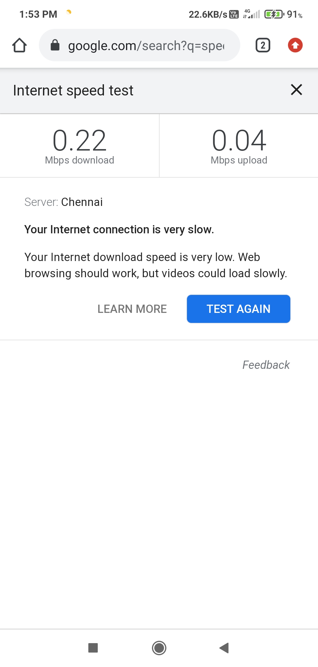
Task: Tap the 0.22 Mbps download result
Action: pos(79,146)
